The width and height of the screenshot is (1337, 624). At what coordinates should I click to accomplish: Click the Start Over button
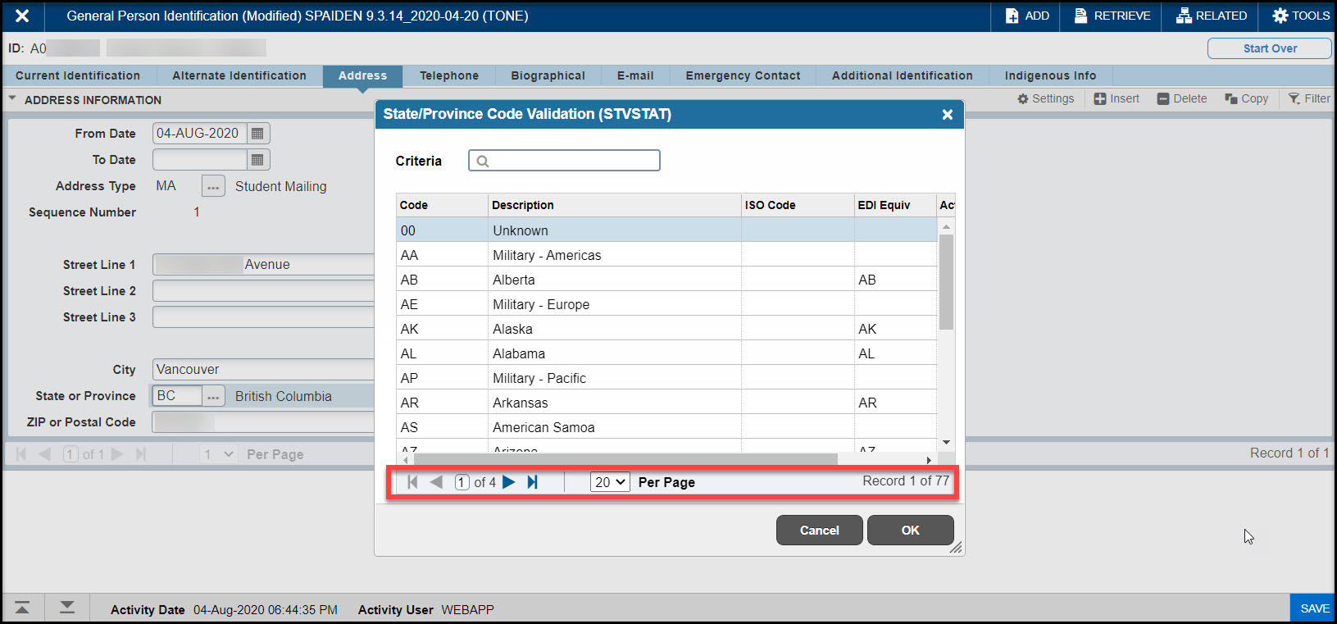point(1269,48)
